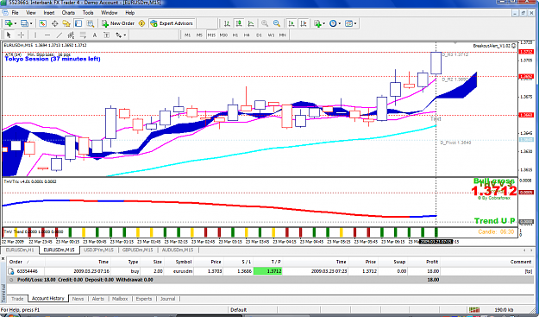The image size is (539, 317).
Task: Select the vertical line drawing tool
Action: 35,35
